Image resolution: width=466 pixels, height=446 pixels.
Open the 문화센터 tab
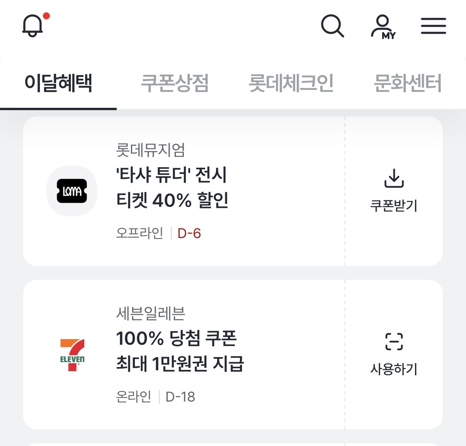pos(407,83)
